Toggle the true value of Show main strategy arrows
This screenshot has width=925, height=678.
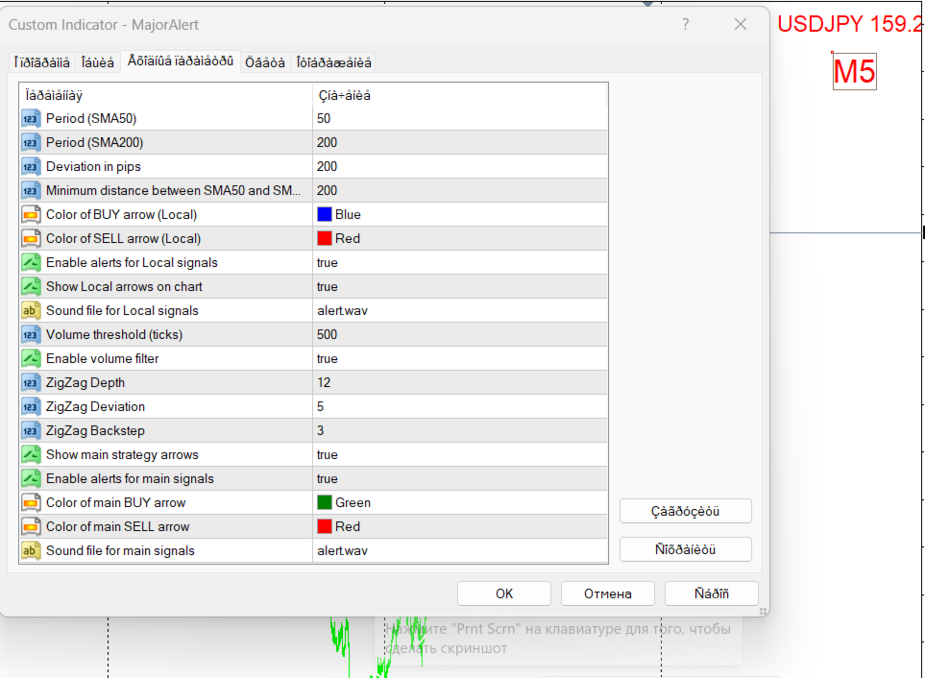point(459,454)
